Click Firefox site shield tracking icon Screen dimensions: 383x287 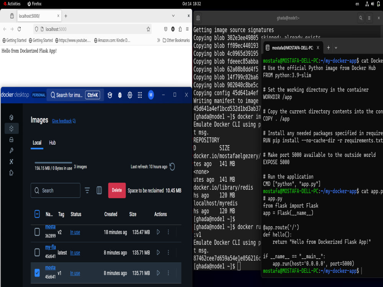click(36, 29)
